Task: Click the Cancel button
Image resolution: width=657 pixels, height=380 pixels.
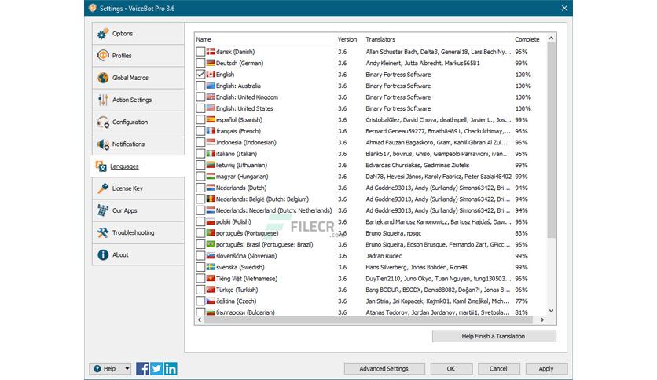Action: click(x=498, y=369)
